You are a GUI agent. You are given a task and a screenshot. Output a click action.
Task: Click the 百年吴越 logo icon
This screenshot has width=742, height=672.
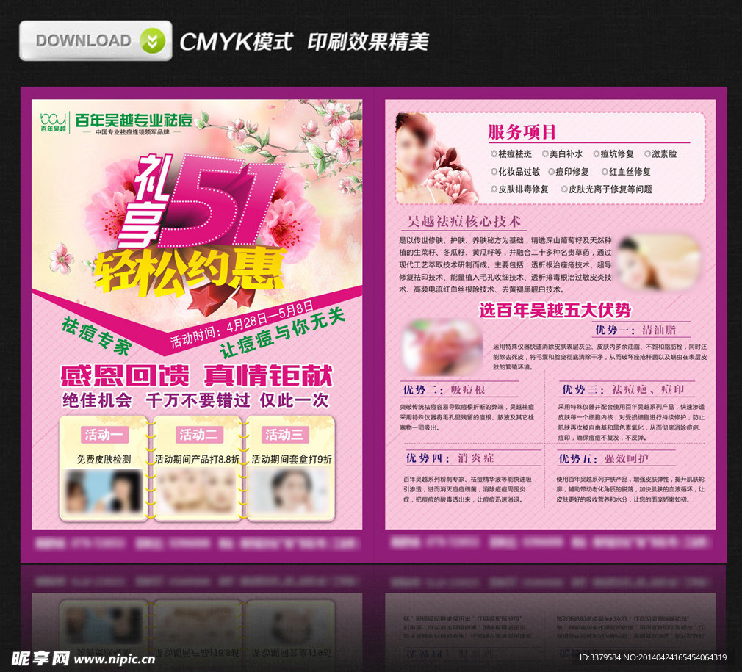tap(53, 122)
